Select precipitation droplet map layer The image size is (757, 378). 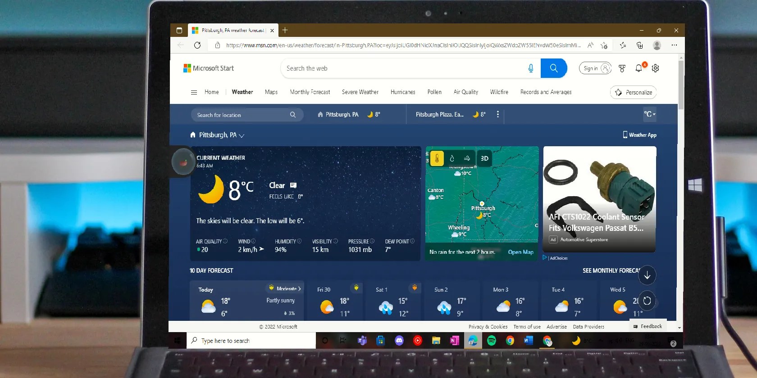click(452, 158)
